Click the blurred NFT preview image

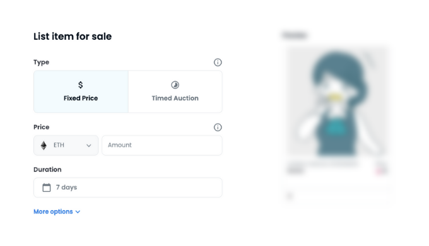[x=337, y=102]
